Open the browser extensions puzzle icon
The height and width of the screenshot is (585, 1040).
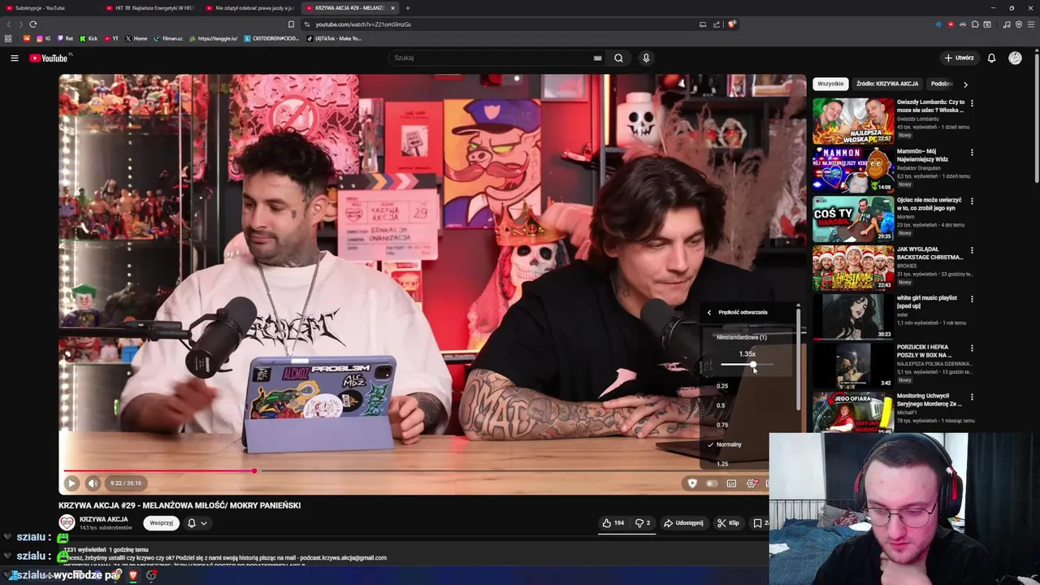975,24
